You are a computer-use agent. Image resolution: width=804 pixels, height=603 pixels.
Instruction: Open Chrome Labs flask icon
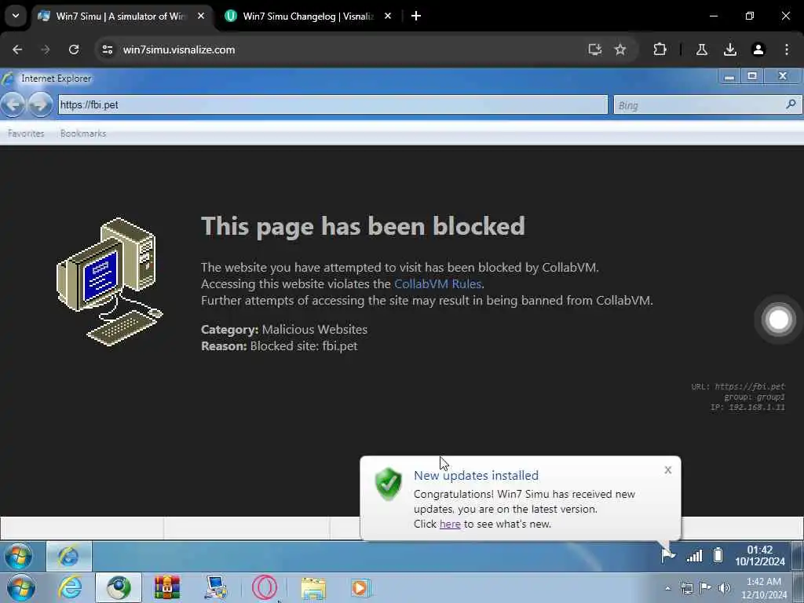(701, 49)
